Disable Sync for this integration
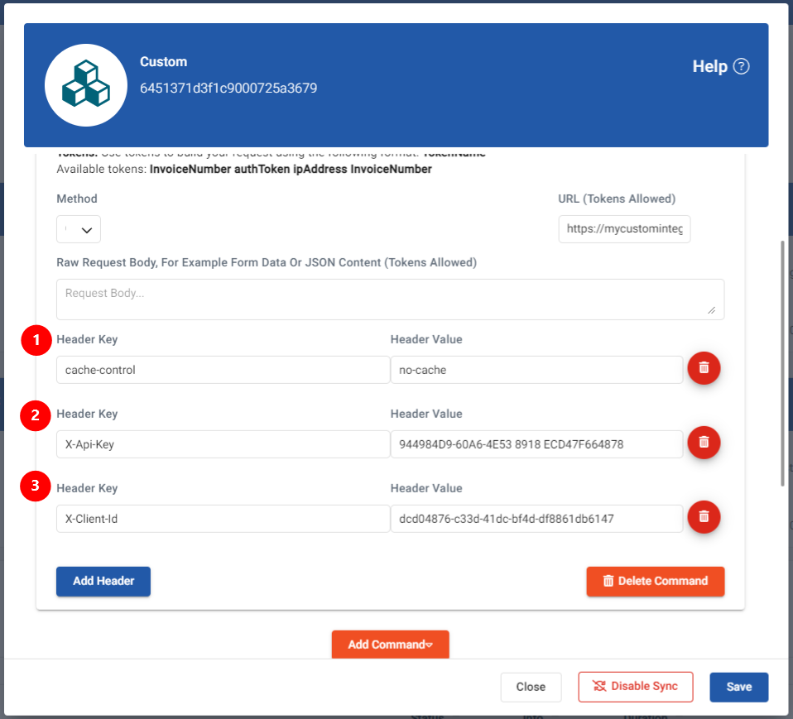The width and height of the screenshot is (793, 719). (635, 687)
